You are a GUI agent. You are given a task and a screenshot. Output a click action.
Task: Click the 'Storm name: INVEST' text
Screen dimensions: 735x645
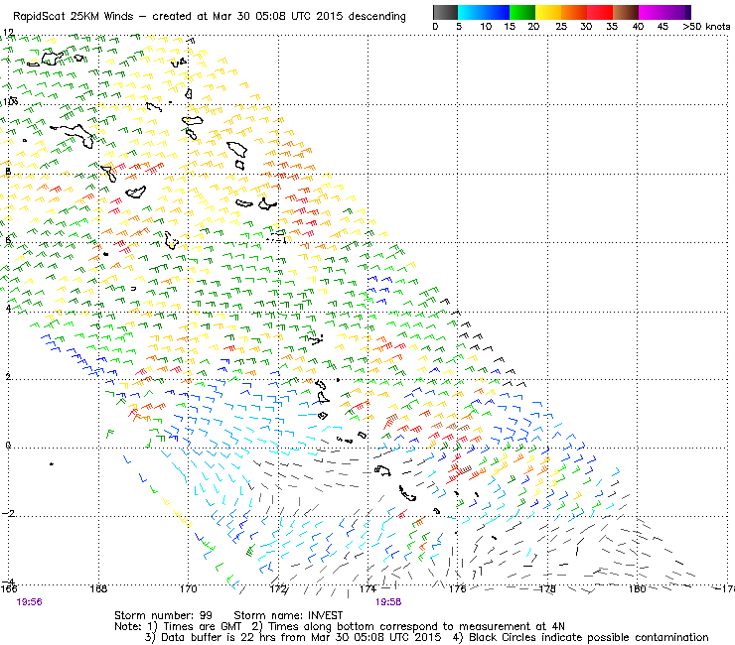288,615
